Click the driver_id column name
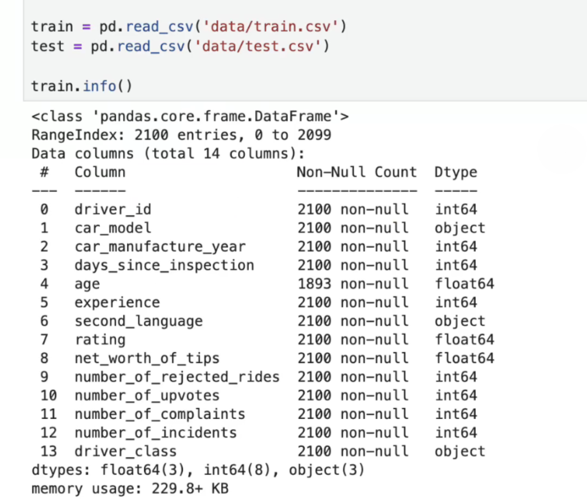Screen dimensions: 587x502 click(x=113, y=210)
